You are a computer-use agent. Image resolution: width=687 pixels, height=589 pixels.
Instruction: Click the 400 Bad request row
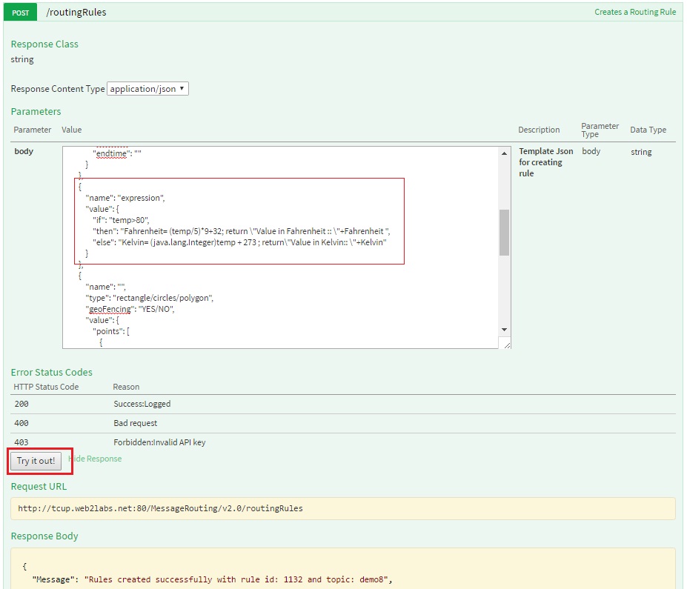[x=343, y=423]
